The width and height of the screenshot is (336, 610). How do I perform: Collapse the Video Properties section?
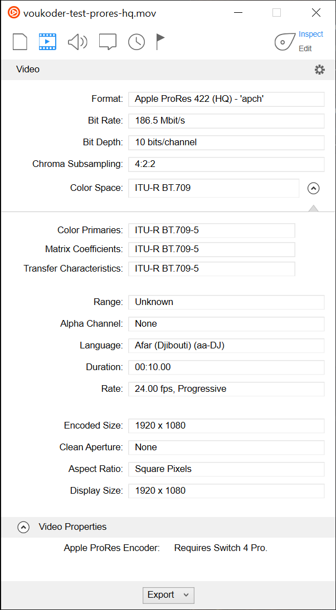click(23, 527)
